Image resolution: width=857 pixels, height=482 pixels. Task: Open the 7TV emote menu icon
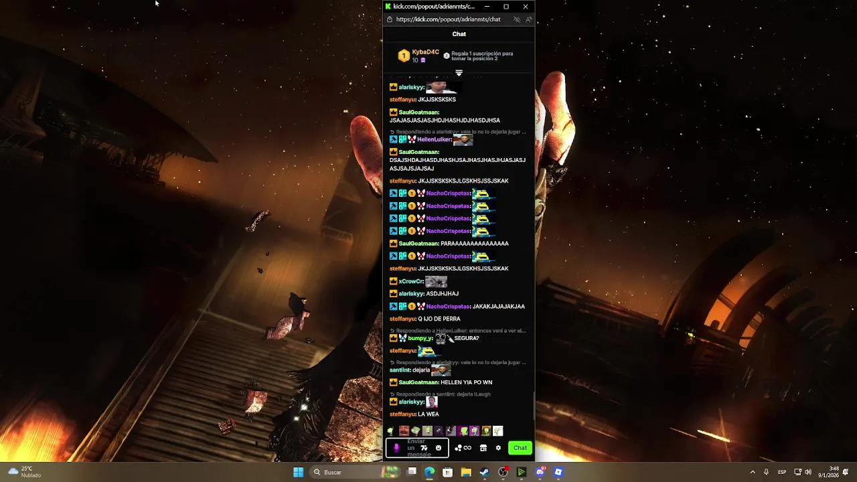(x=424, y=448)
